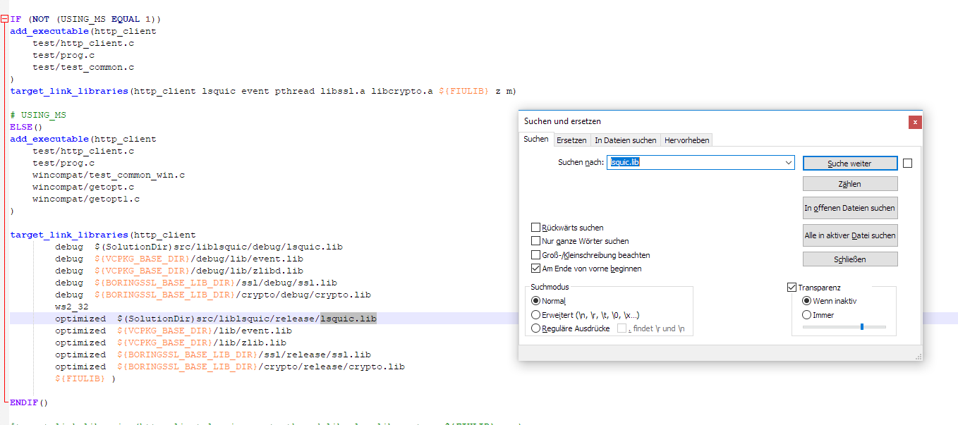Screen dimensions: 958x425
Task: Collapse the IF code block fold marker
Action: (x=5, y=18)
